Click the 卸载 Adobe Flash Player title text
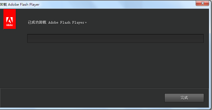This screenshot has height=110, width=212. 20,5
